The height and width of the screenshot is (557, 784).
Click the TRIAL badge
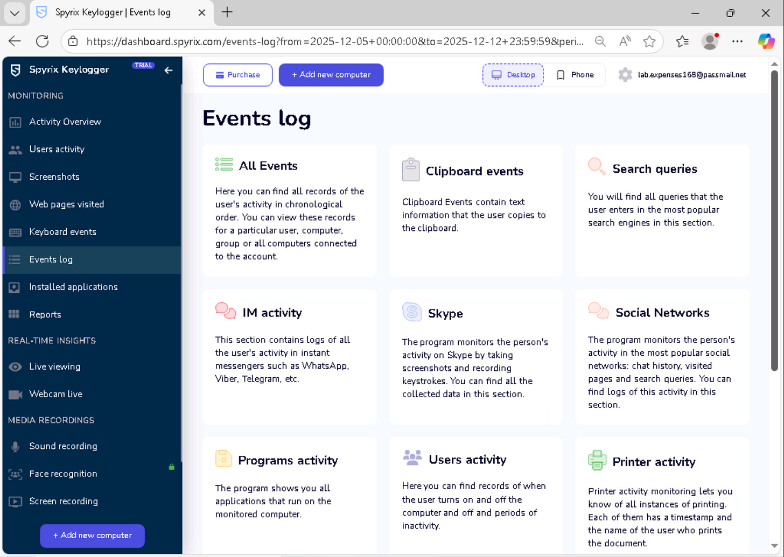[143, 65]
